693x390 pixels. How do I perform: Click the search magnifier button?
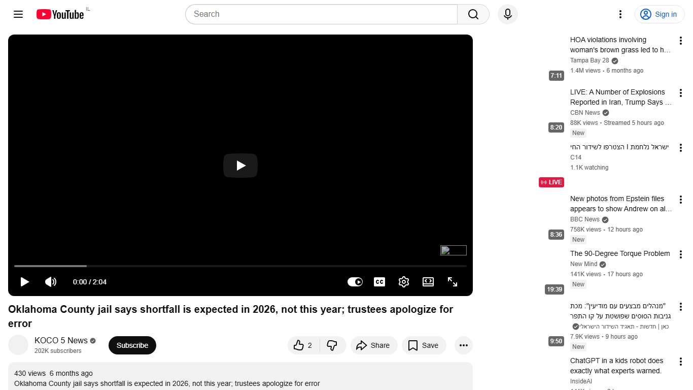pyautogui.click(x=473, y=14)
